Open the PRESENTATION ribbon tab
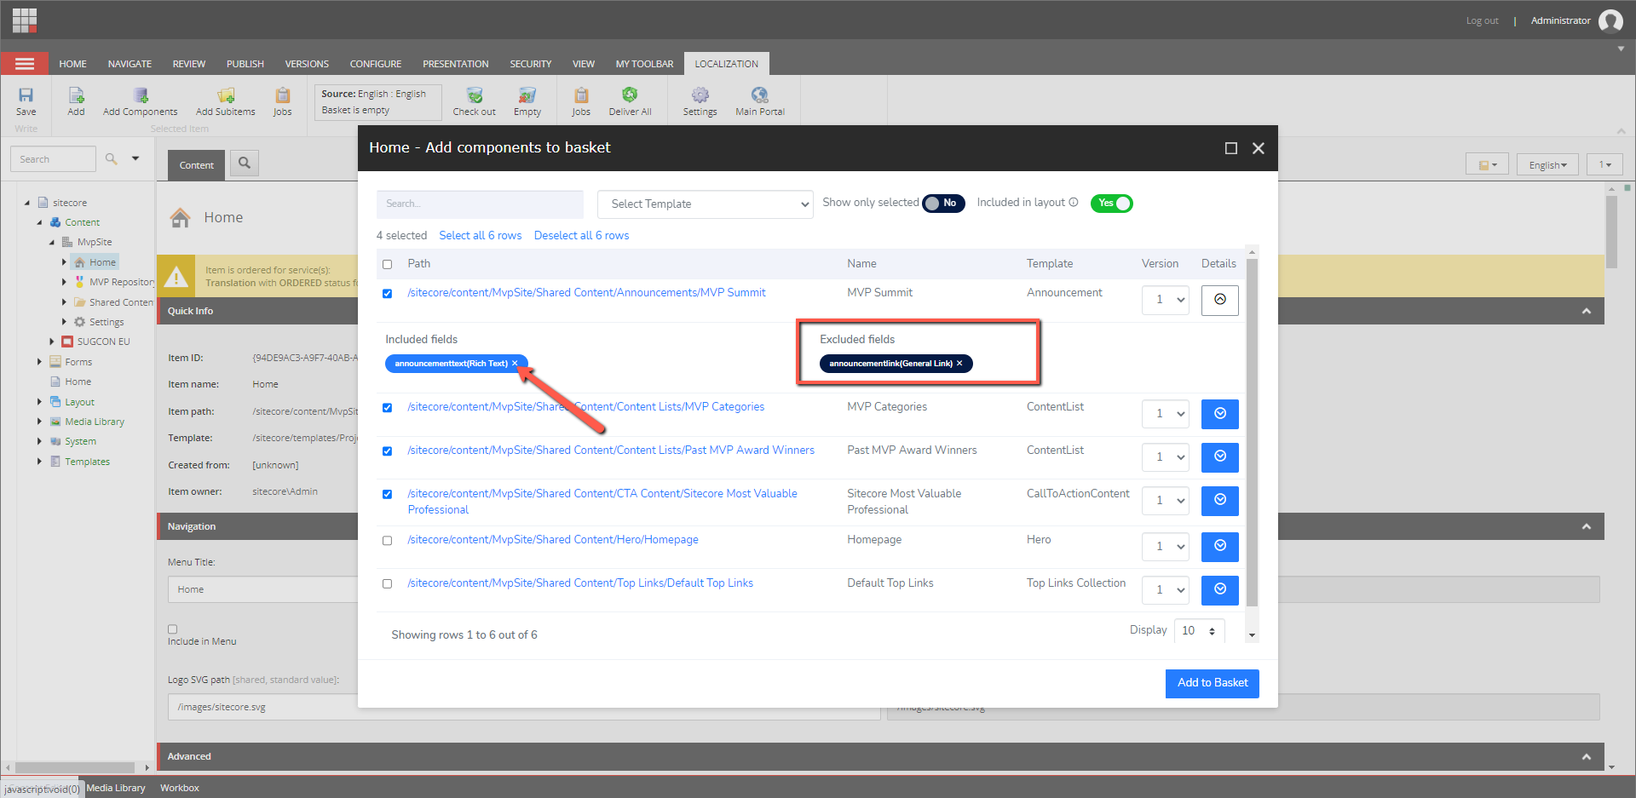This screenshot has width=1636, height=798. pos(456,64)
